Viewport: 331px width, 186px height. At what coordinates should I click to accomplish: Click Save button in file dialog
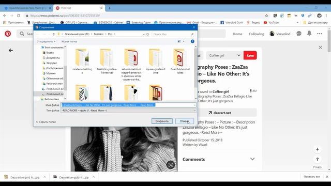point(162,121)
